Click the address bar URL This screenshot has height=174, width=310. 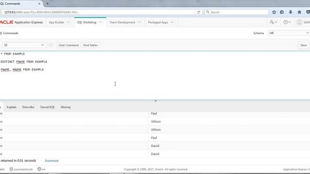(41, 12)
